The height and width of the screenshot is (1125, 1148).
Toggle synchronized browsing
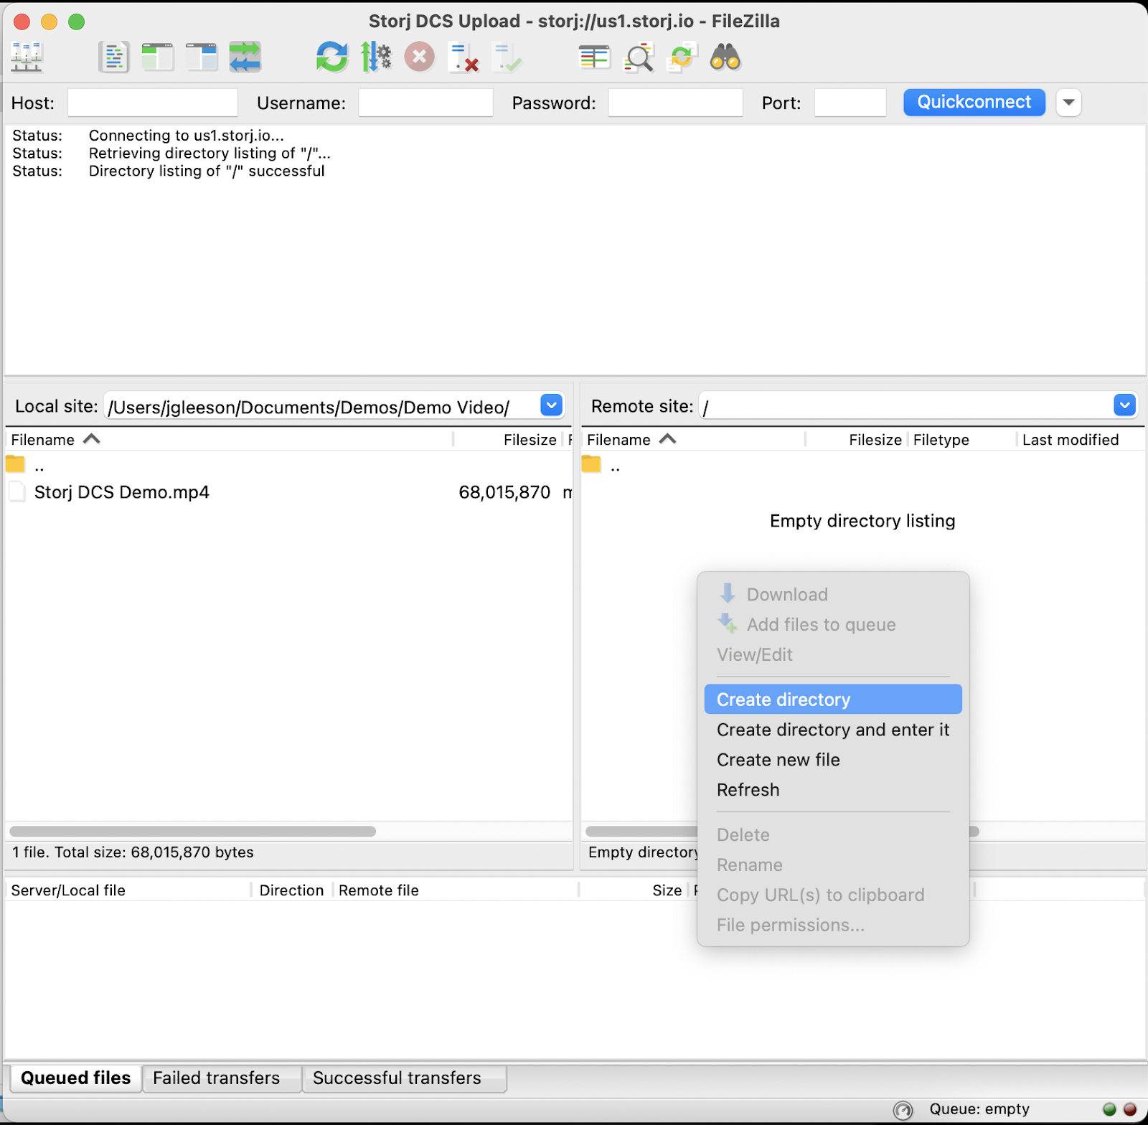pos(682,57)
